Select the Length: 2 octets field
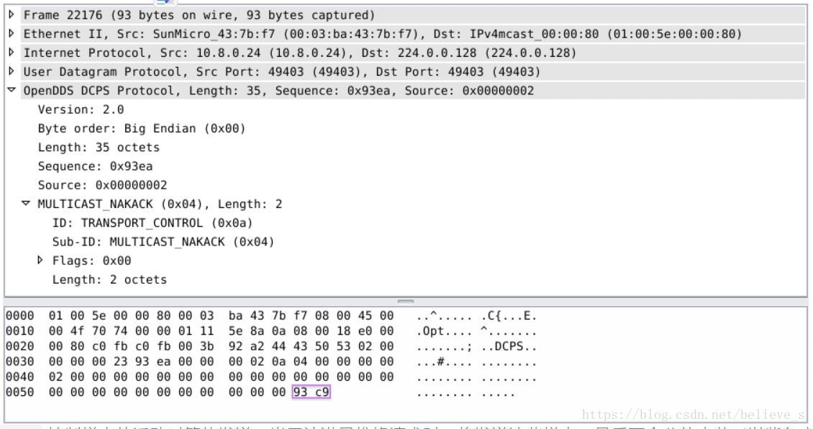The image size is (813, 429). pyautogui.click(x=109, y=279)
